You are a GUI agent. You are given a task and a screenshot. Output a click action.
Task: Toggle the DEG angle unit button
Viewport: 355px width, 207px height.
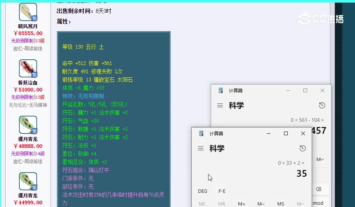click(x=203, y=191)
